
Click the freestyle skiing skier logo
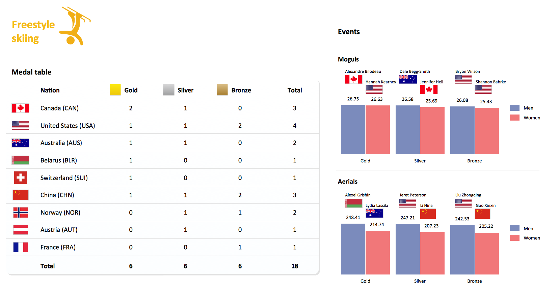click(x=75, y=26)
